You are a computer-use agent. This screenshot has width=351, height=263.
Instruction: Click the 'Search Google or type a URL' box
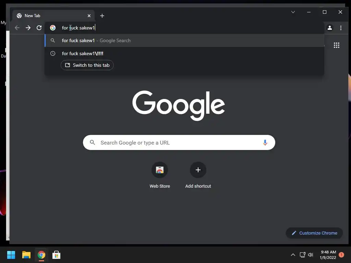(179, 142)
